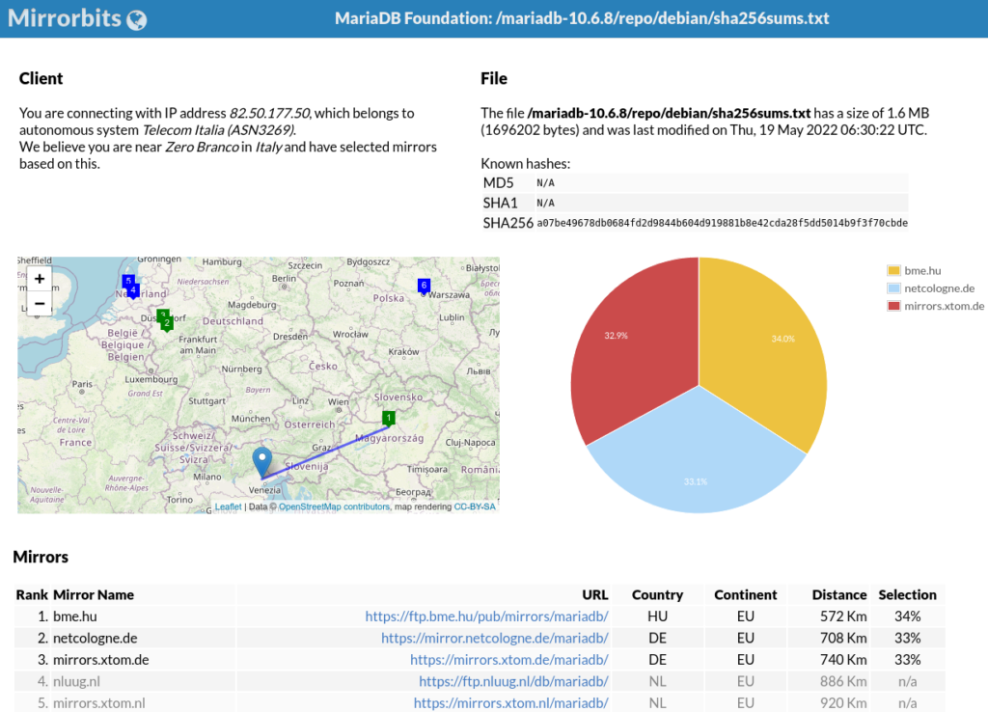Click the Selection column header
Screen dimensions: 988x712
pyautogui.click(x=907, y=595)
